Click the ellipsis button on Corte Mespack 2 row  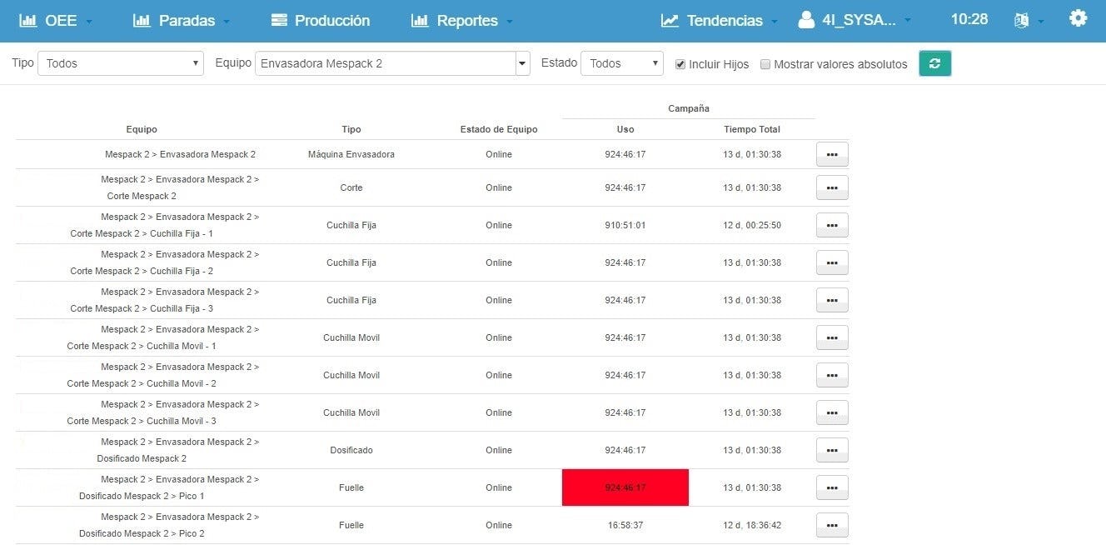tap(831, 187)
